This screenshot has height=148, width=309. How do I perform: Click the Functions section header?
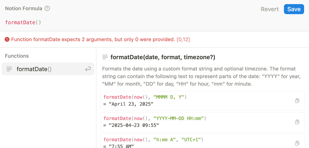coord(17,56)
